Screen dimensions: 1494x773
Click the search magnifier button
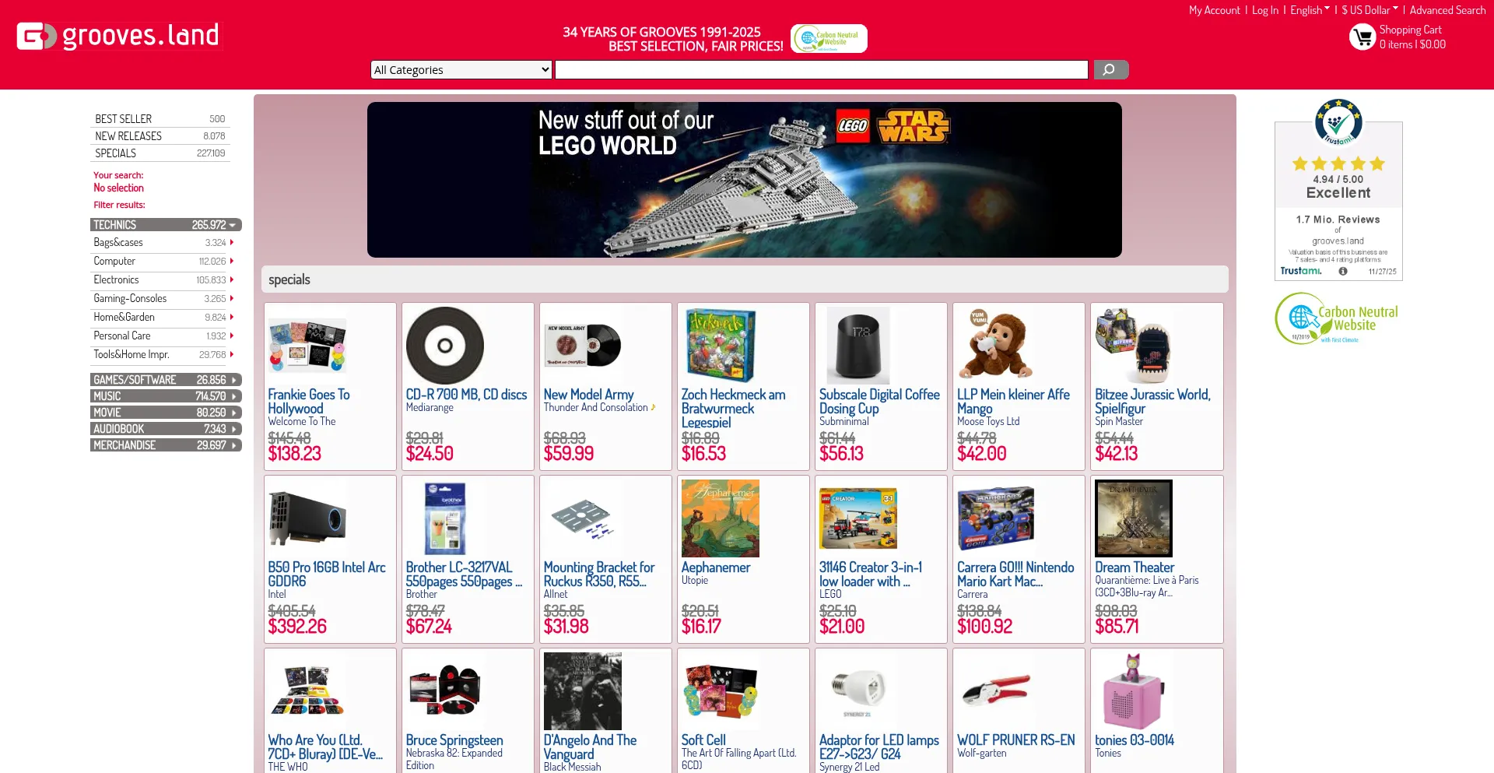pos(1110,70)
